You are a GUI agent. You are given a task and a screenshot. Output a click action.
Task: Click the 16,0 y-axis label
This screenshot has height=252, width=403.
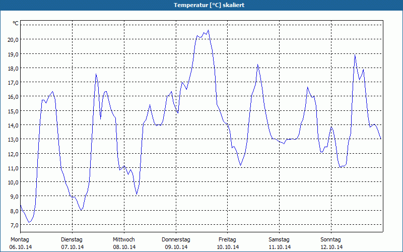tap(14, 97)
